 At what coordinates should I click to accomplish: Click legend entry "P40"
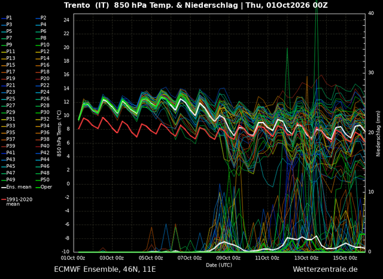point(42,146)
